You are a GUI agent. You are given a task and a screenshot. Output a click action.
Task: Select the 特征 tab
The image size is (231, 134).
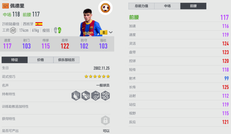14,60
